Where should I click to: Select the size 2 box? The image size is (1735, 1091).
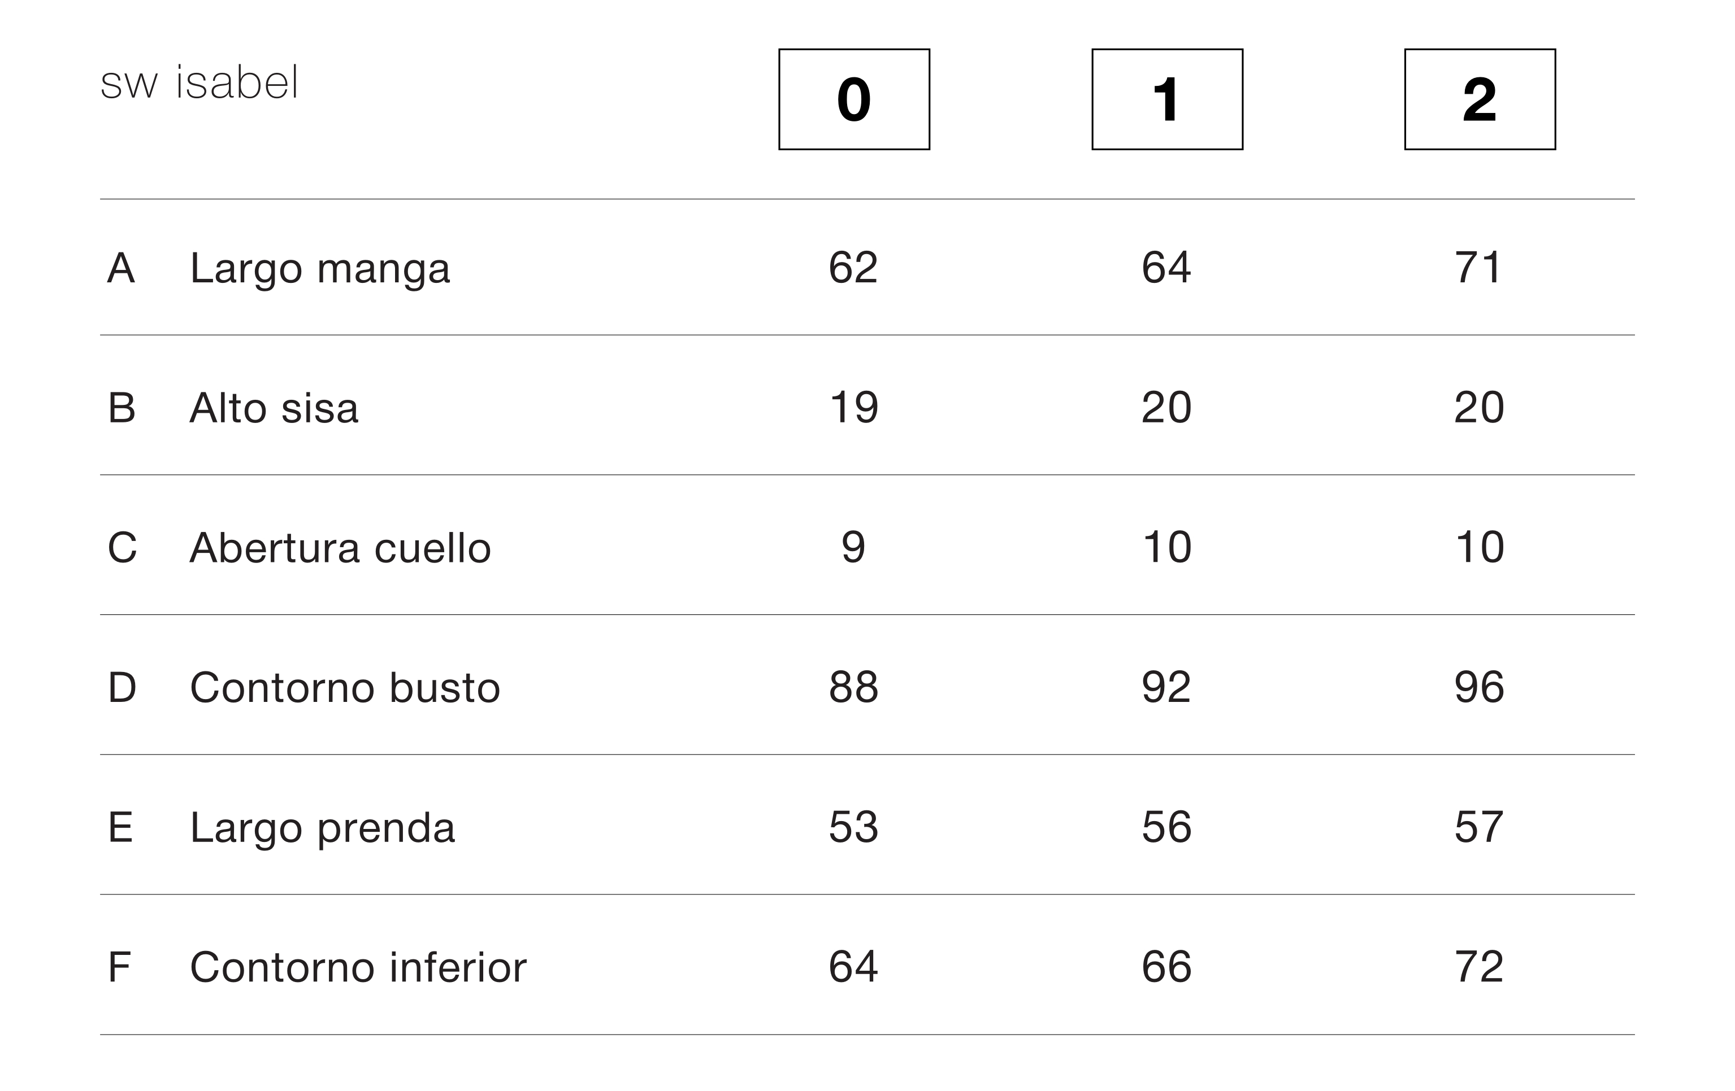[1480, 99]
